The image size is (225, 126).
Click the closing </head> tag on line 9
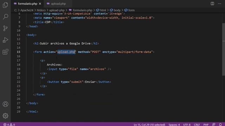click(32, 27)
